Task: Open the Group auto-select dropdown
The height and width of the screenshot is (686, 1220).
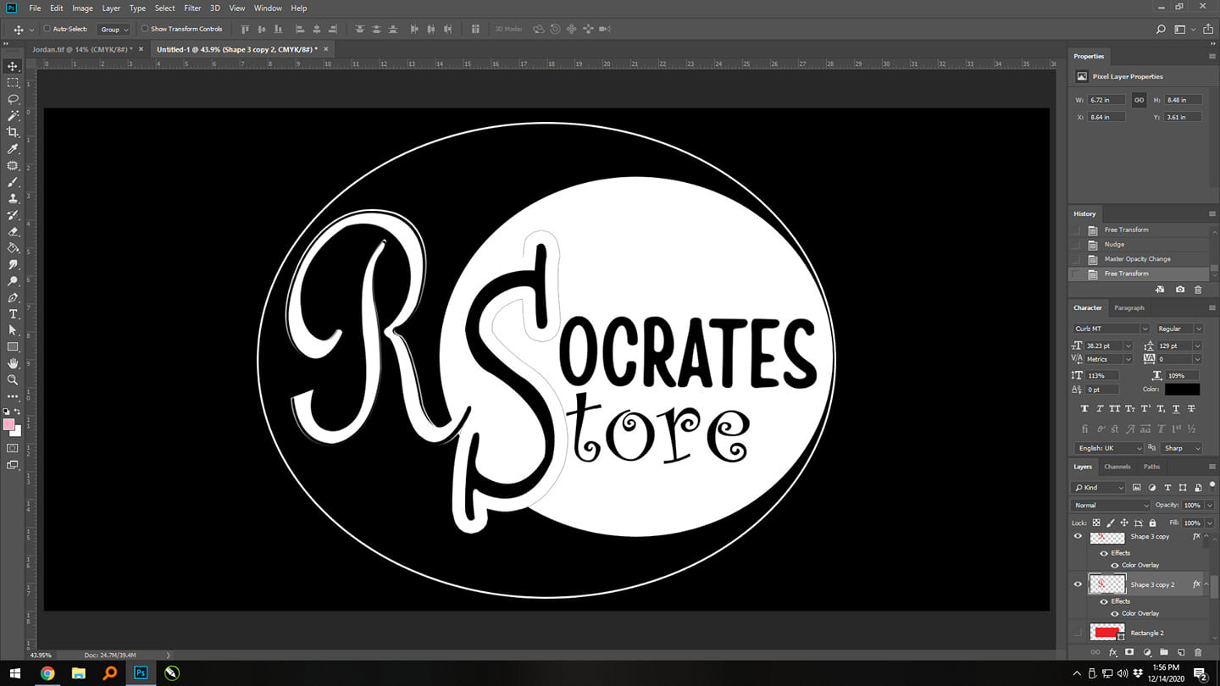Action: click(114, 29)
